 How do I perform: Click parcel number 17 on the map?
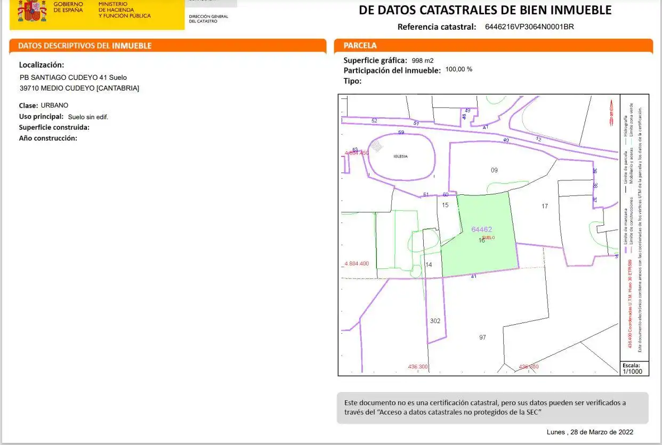[x=545, y=206]
